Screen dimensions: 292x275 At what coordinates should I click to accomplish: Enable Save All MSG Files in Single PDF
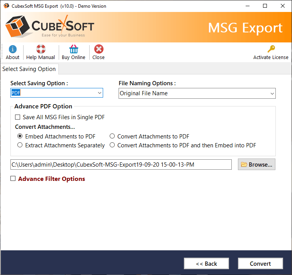tap(17, 117)
